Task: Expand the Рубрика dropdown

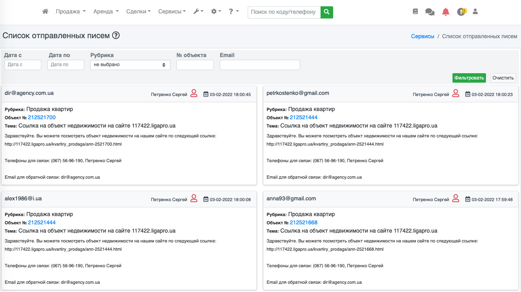Action: pos(130,65)
